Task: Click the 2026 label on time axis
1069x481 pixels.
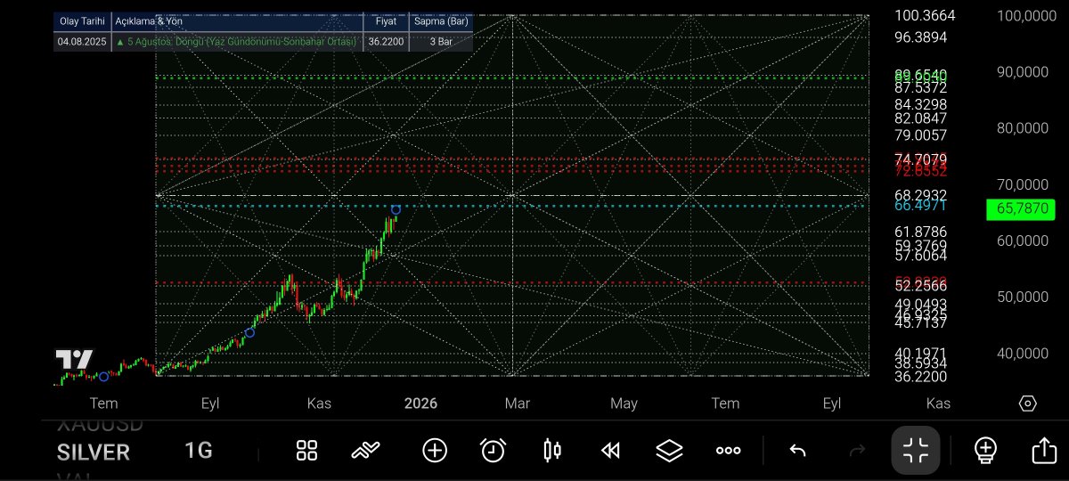Action: [x=420, y=404]
